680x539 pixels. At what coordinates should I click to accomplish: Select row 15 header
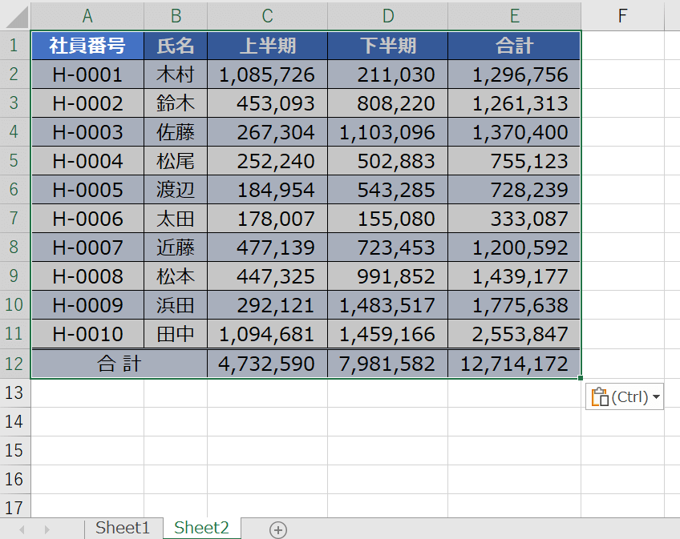(x=15, y=450)
